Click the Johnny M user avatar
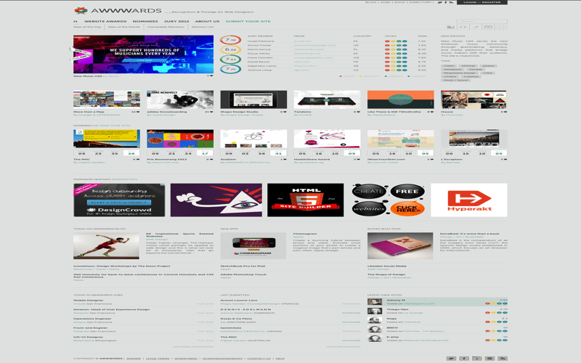Screen dimensions: 581x363 (x=375, y=302)
